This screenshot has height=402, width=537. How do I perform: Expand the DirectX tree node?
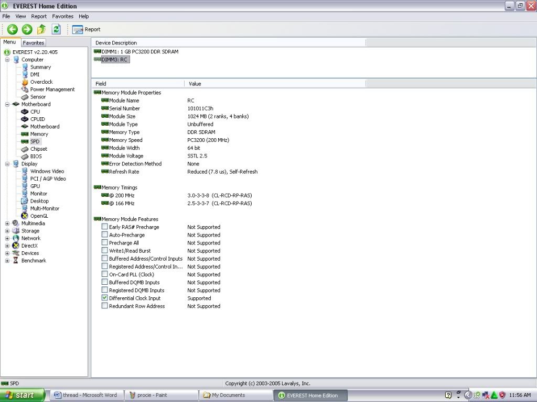coord(7,246)
